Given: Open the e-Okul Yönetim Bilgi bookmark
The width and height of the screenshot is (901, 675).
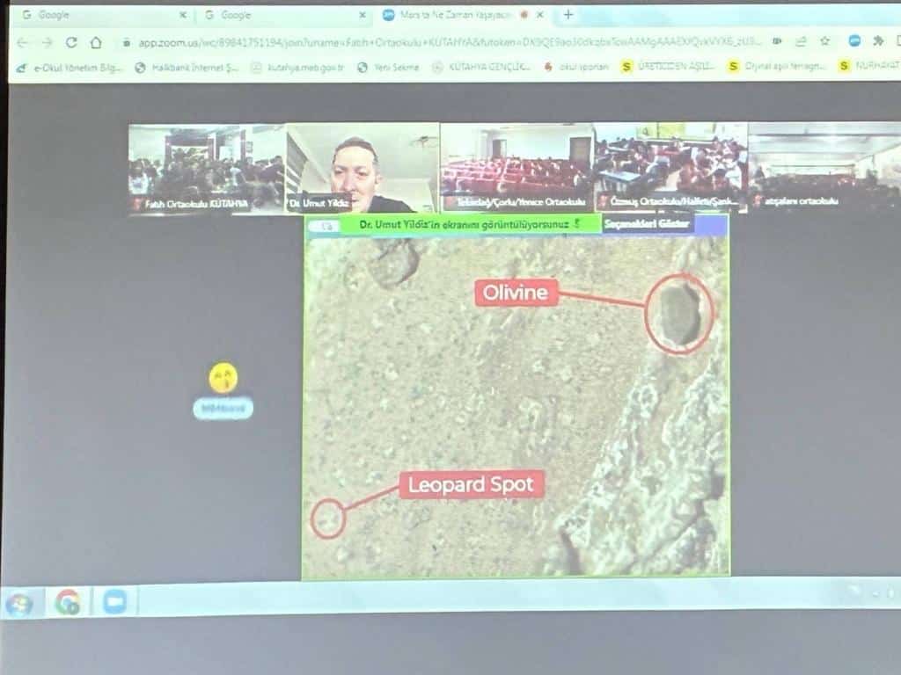Looking at the screenshot, I should tap(70, 67).
